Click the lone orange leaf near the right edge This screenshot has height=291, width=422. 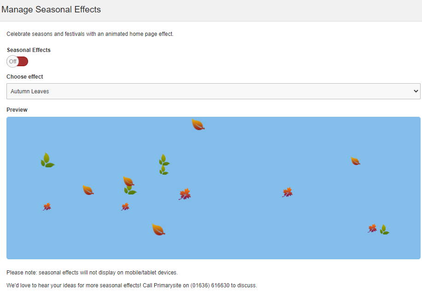[x=355, y=161]
